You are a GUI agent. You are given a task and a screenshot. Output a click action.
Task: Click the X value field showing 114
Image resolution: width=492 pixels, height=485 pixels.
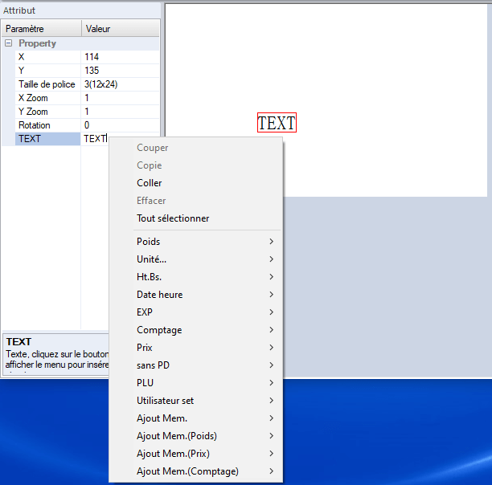click(x=121, y=57)
